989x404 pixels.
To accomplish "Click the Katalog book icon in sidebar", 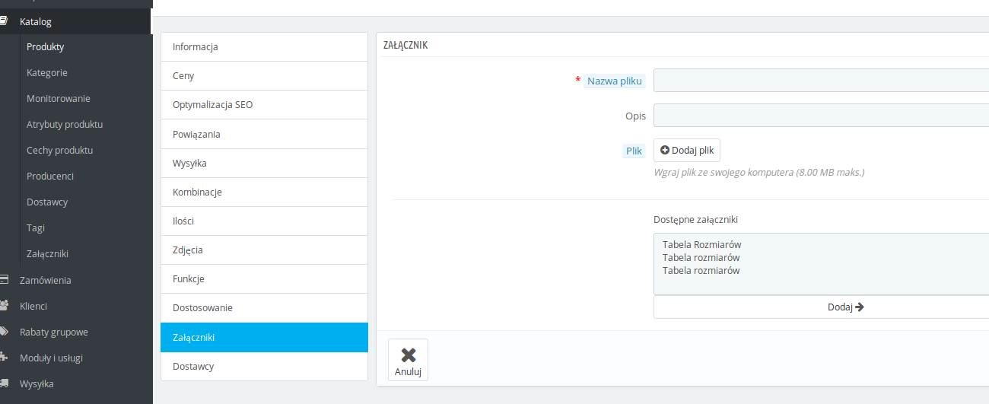I will 3,22.
